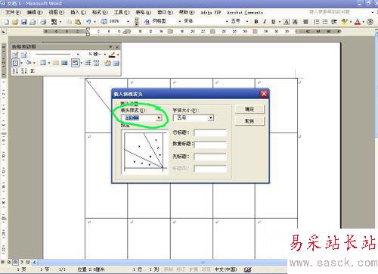Click the 确定 (OK) button
This screenshot has width=378, height=274.
(249, 109)
